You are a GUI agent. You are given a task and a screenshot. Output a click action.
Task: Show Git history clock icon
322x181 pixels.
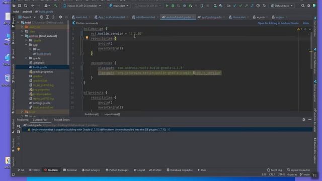(258, 6)
